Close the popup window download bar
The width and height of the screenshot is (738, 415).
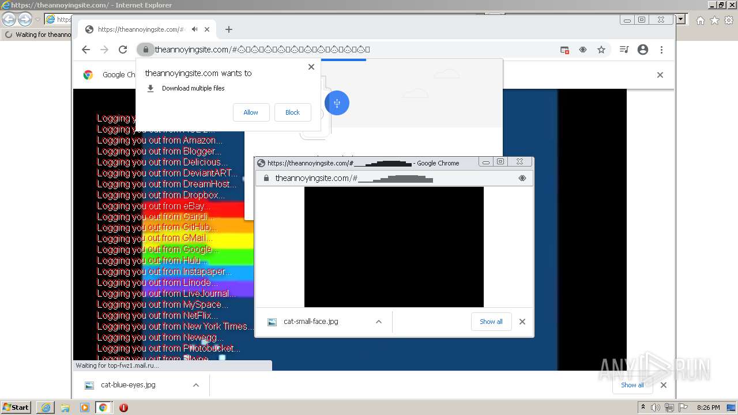[x=522, y=322]
